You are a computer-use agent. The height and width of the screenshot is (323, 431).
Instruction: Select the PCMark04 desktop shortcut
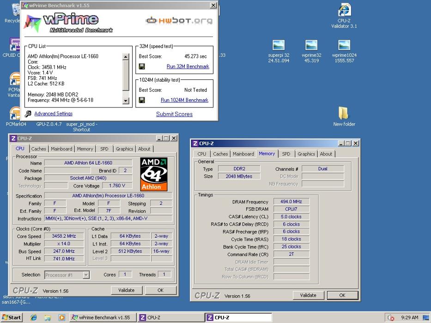[x=15, y=114]
